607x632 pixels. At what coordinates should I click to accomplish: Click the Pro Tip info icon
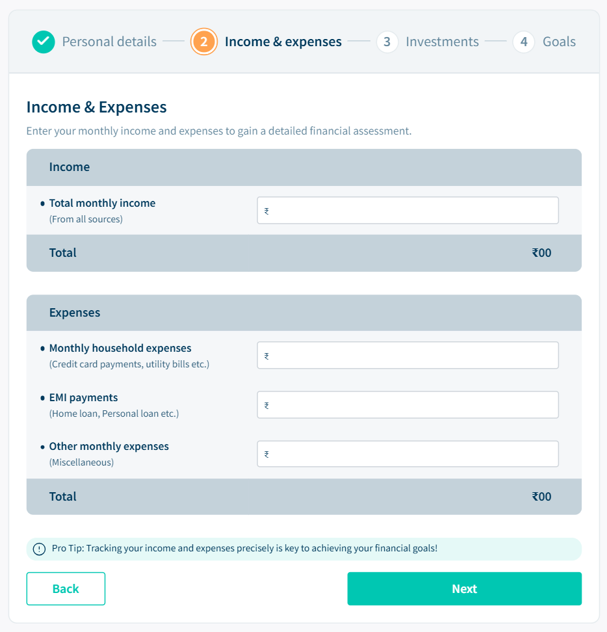click(x=39, y=549)
